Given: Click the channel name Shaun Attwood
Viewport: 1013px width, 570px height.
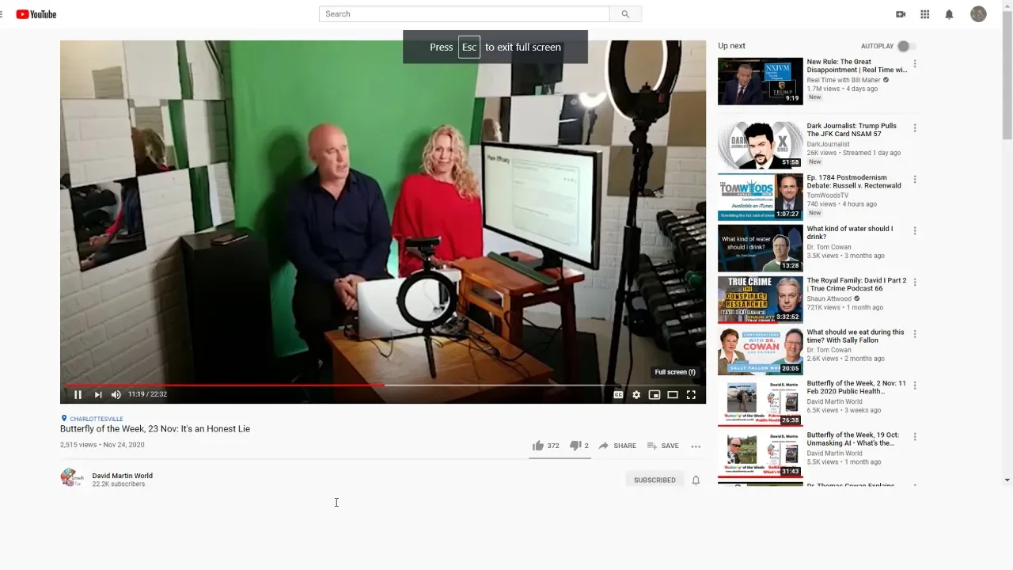Looking at the screenshot, I should [x=829, y=298].
